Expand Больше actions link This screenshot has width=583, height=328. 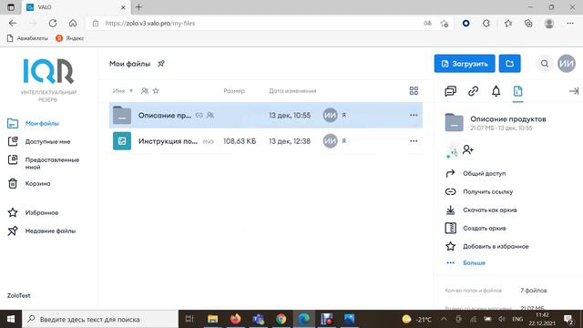[x=474, y=263]
